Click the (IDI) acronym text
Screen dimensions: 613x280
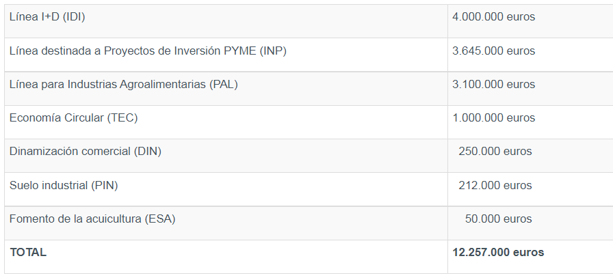click(74, 17)
